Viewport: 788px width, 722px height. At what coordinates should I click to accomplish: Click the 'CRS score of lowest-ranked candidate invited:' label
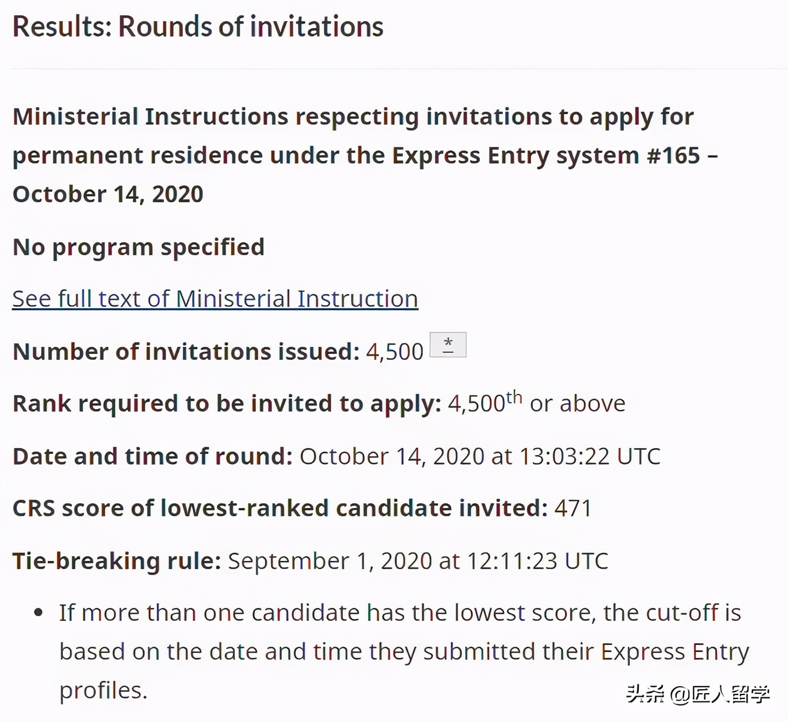(x=280, y=508)
